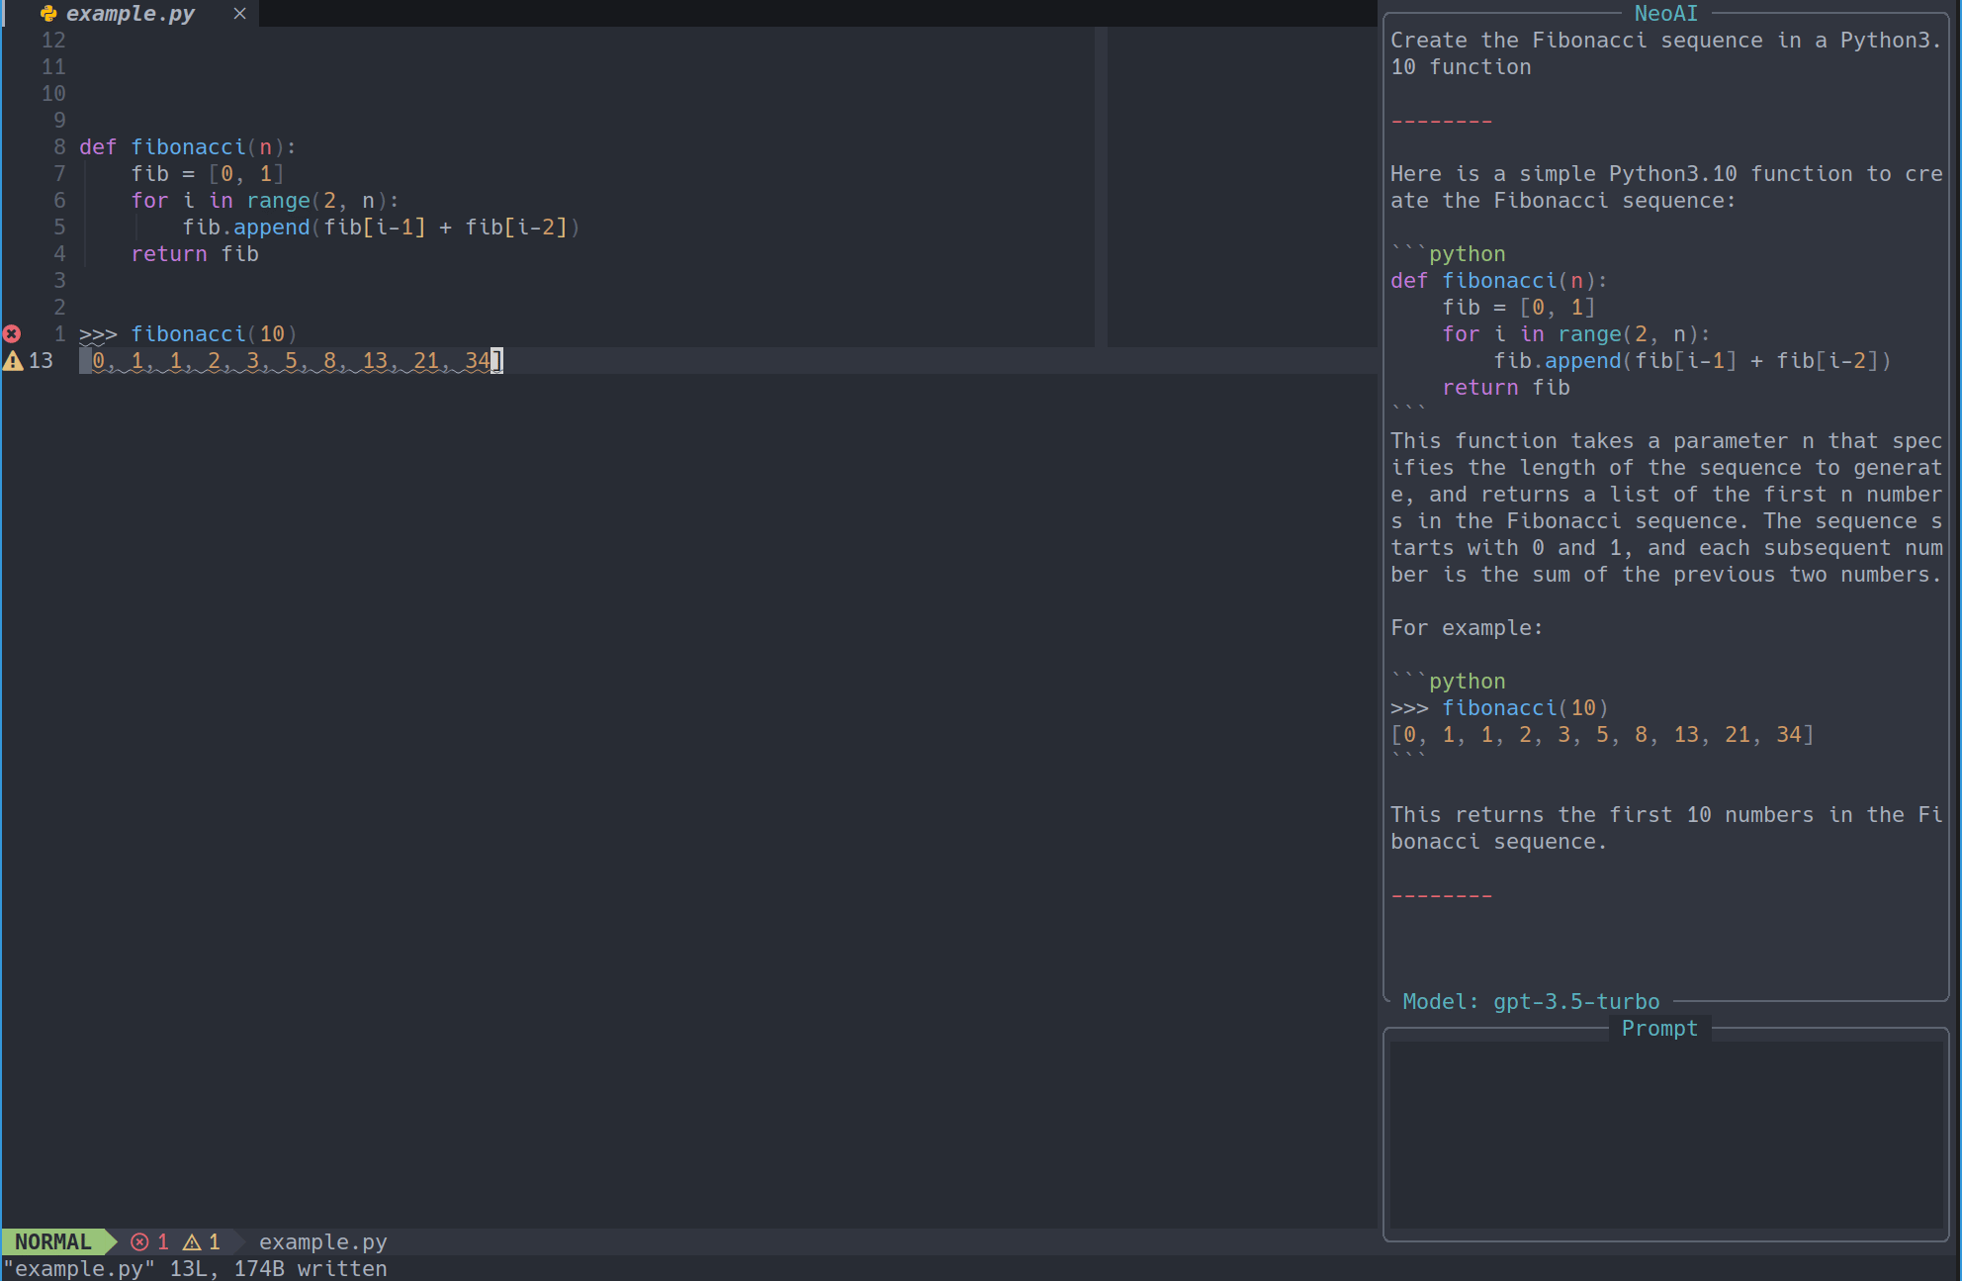The width and height of the screenshot is (1962, 1281).
Task: Click the NORMAL mode segment in the statusline
Action: [54, 1241]
